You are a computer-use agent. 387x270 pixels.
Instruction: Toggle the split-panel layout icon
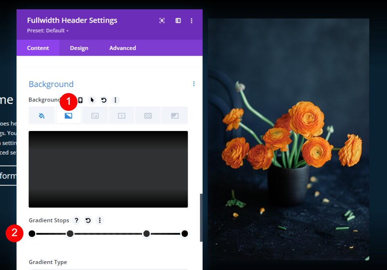coord(178,21)
